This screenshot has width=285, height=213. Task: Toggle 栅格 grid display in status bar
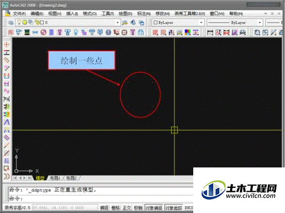click(115, 208)
